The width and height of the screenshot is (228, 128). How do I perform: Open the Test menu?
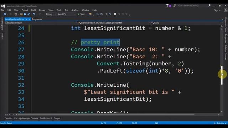pos(67,10)
